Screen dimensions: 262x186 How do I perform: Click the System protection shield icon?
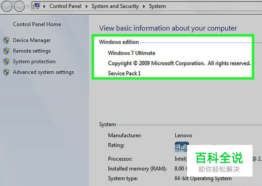(x=6, y=61)
